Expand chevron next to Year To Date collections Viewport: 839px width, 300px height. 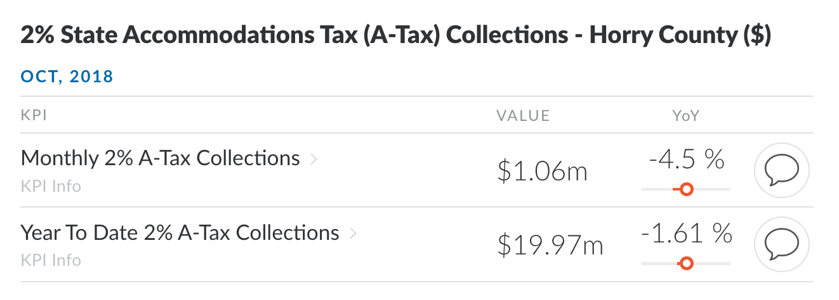[x=353, y=234]
